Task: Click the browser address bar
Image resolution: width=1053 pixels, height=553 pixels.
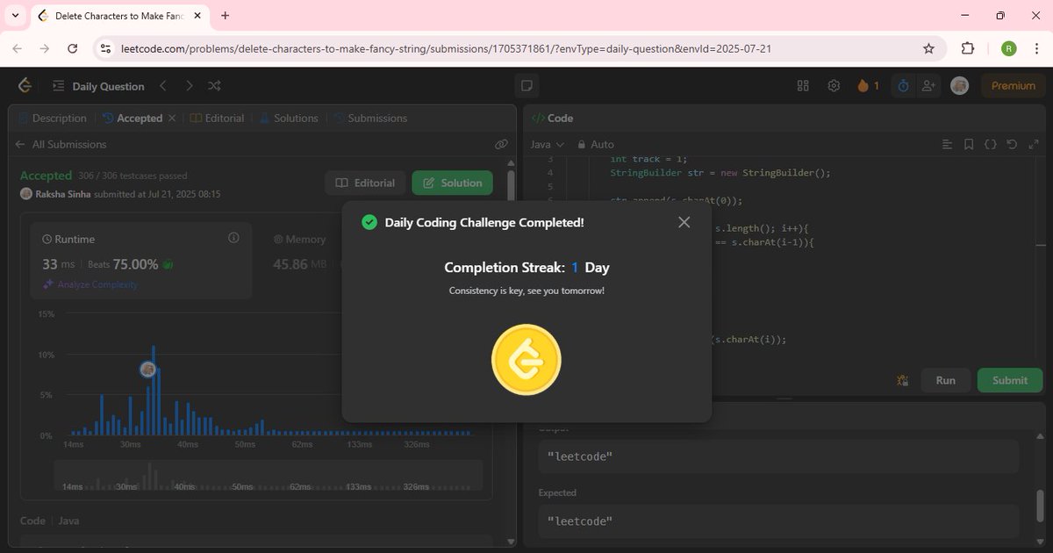Action: (518, 49)
